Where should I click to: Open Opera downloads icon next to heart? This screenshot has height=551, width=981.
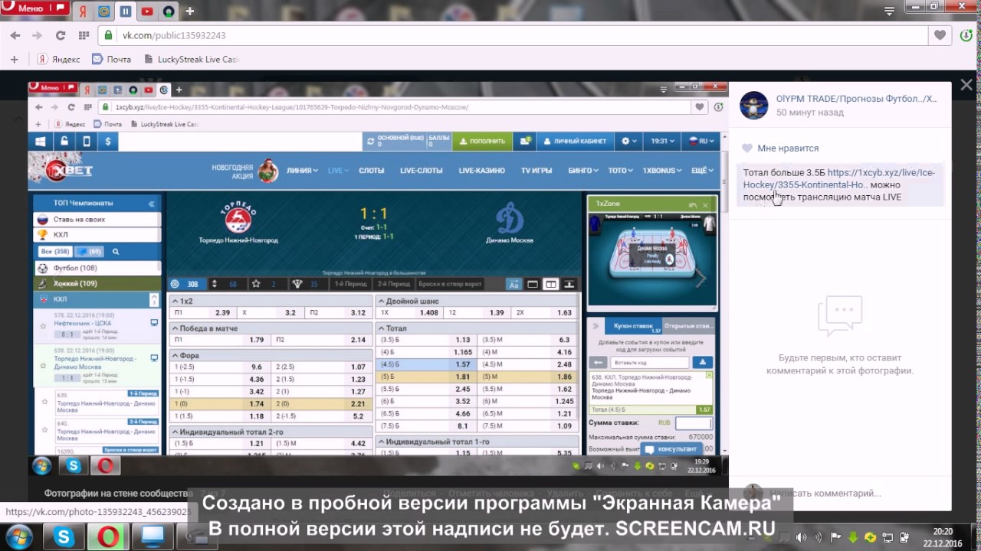click(966, 35)
